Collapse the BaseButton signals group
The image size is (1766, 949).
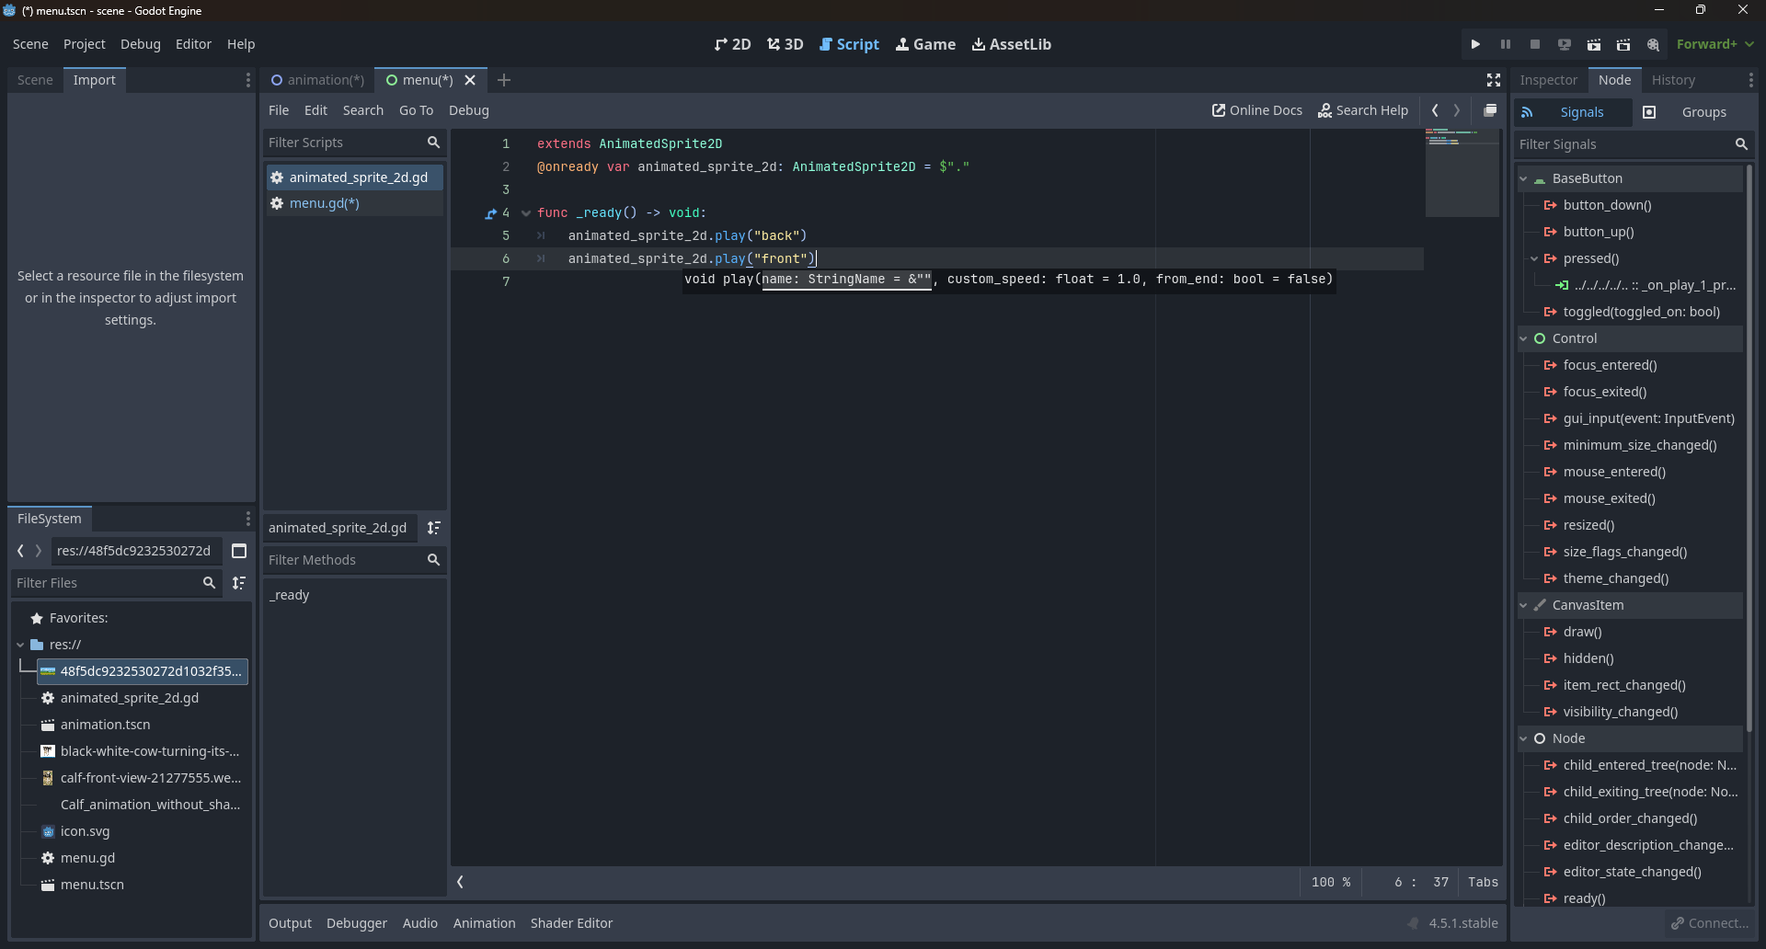click(x=1524, y=178)
